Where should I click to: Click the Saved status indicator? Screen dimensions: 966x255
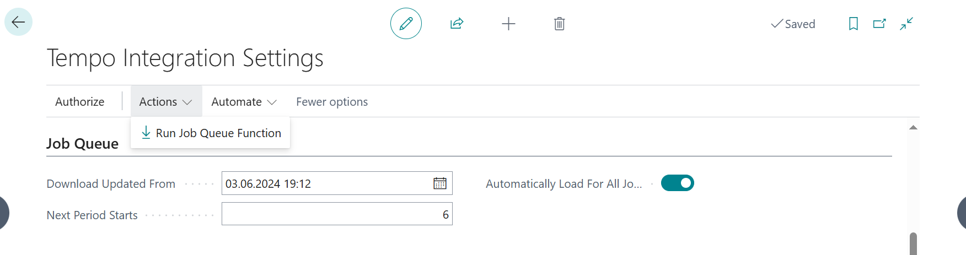coord(793,24)
